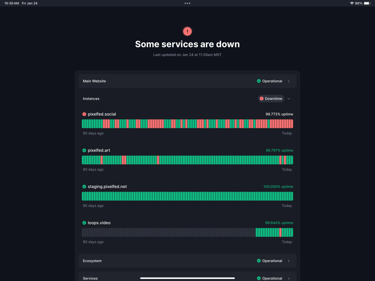375x281 pixels.
Task: Click the operational icon in the Ecosystem row
Action: (x=259, y=261)
